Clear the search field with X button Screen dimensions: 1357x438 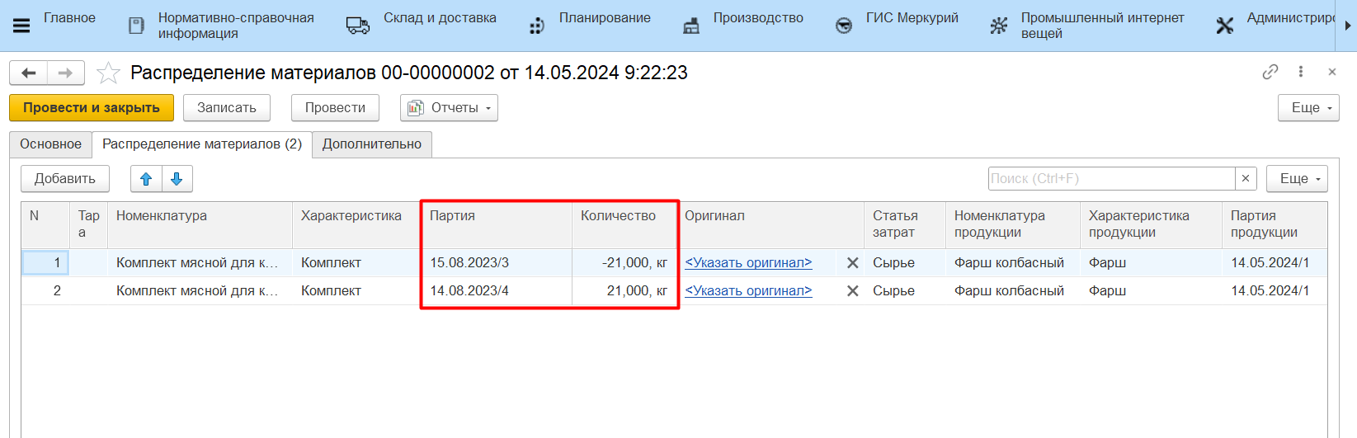pyautogui.click(x=1246, y=179)
